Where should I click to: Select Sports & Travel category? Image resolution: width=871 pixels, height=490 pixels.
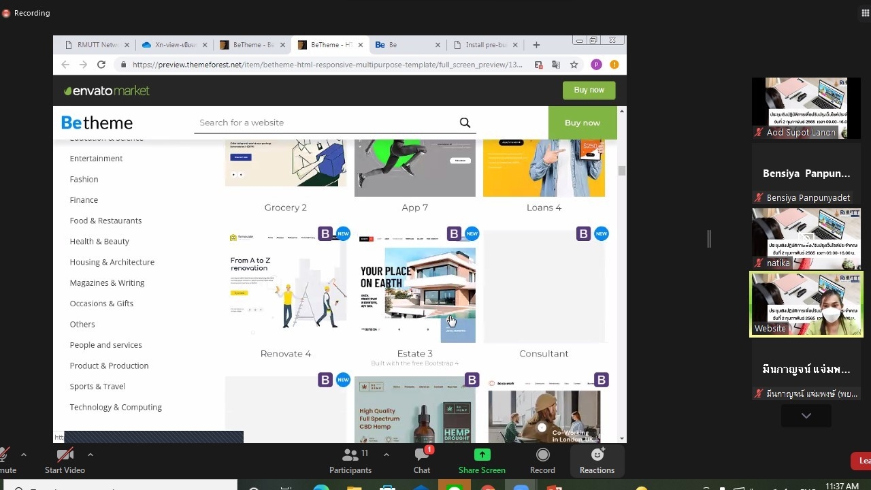click(97, 387)
